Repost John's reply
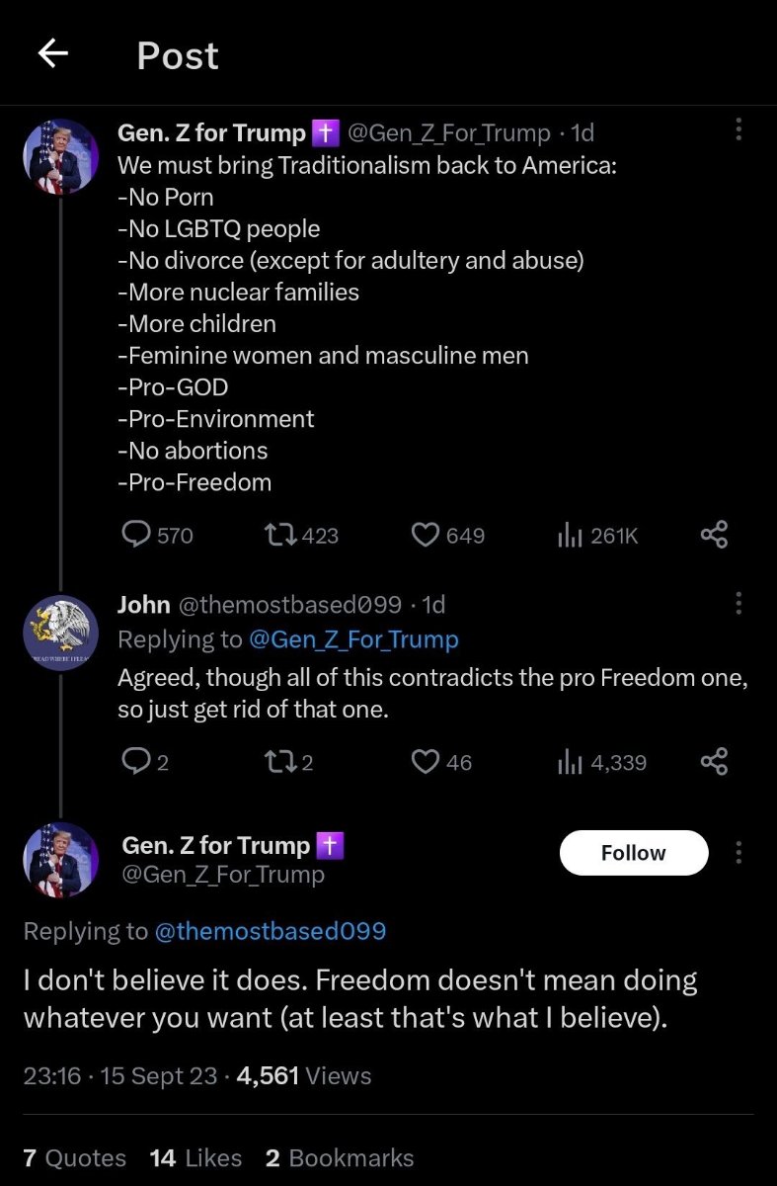The width and height of the screenshot is (777, 1186). click(x=279, y=762)
